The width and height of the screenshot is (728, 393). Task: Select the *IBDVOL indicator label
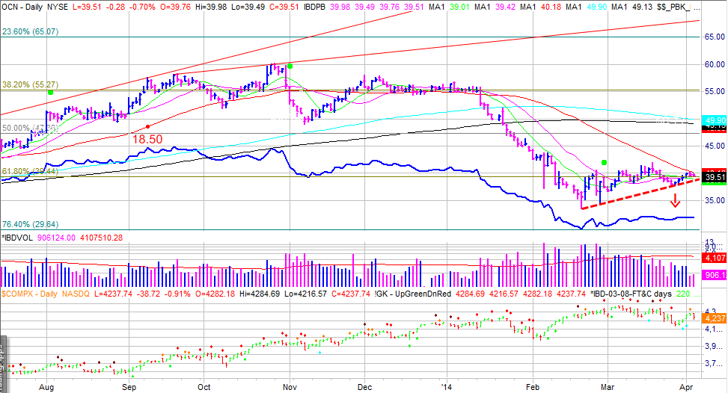click(x=18, y=238)
